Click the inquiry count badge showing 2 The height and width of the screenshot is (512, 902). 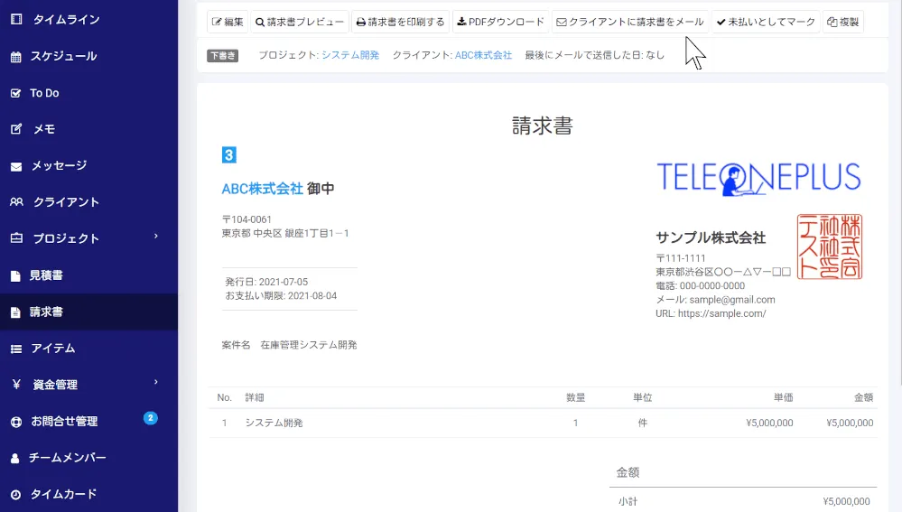pyautogui.click(x=150, y=418)
